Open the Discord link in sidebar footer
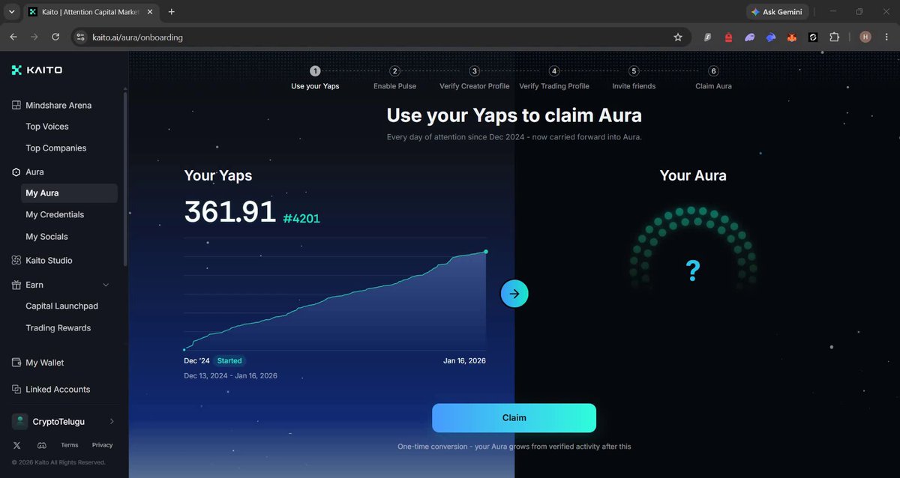This screenshot has width=900, height=478. click(x=41, y=445)
